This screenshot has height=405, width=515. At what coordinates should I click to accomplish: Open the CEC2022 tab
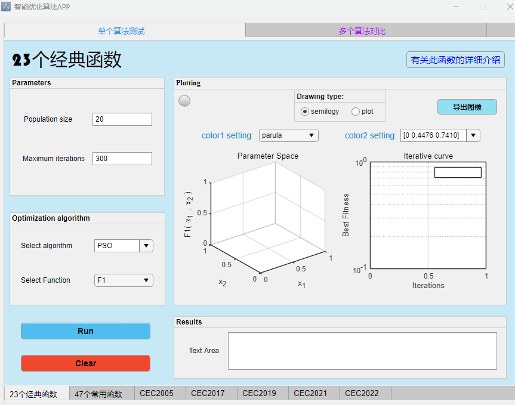[365, 393]
